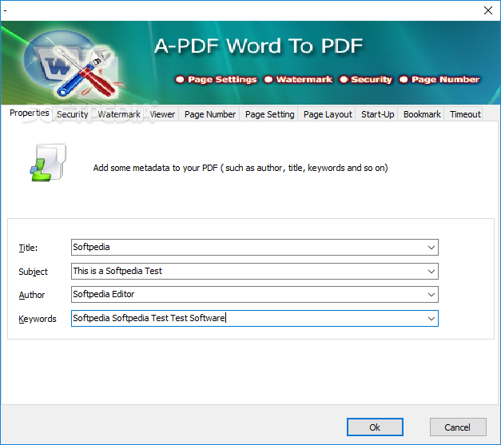Click the Cancel button

(x=458, y=427)
